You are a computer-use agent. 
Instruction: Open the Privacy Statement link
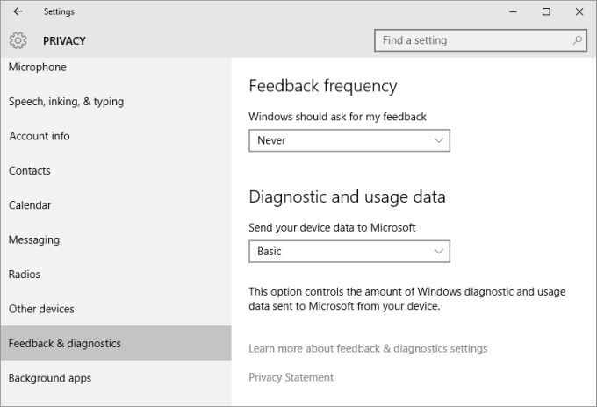[x=291, y=377]
